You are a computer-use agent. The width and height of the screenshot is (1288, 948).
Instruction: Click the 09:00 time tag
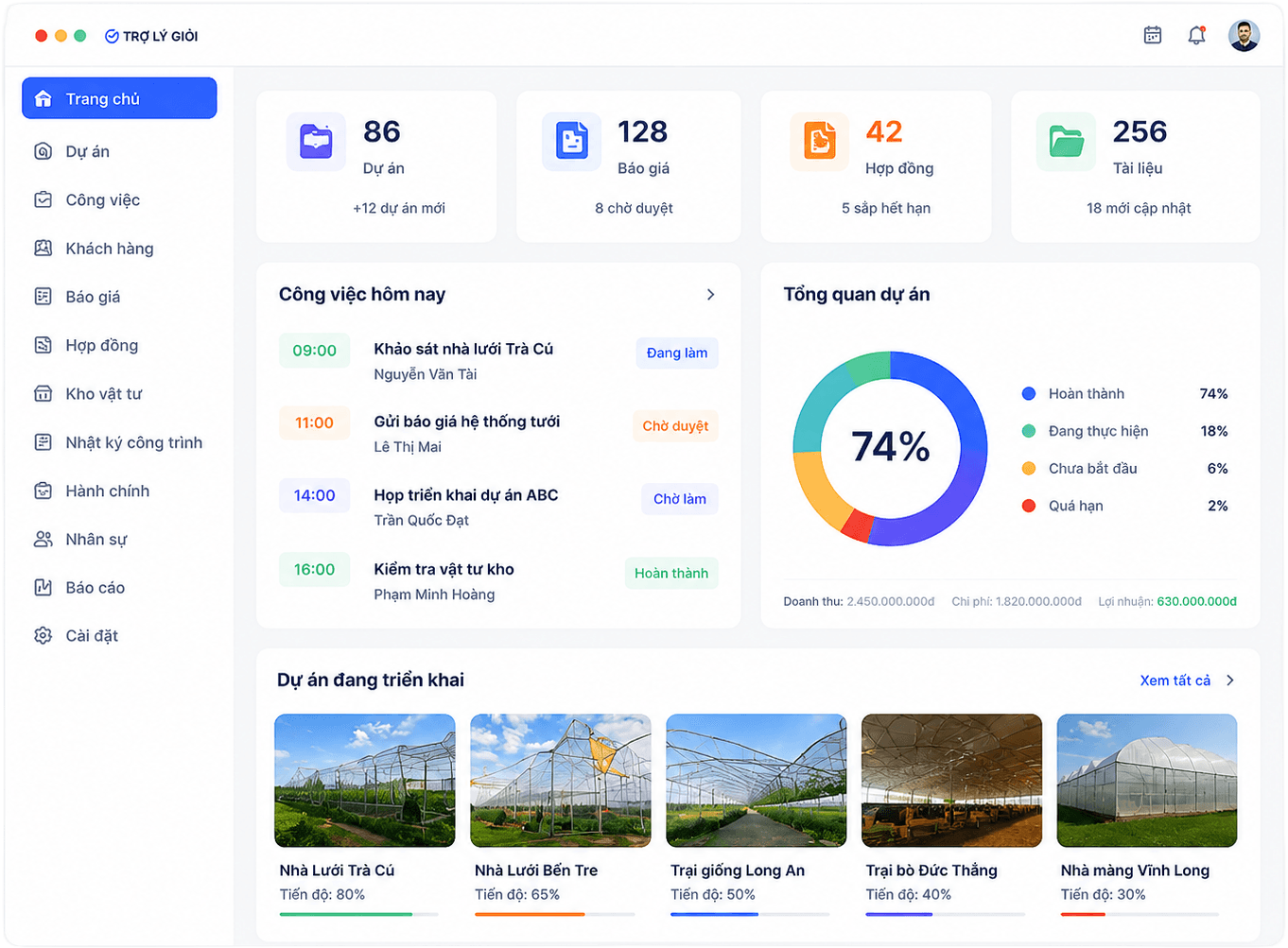(x=314, y=350)
